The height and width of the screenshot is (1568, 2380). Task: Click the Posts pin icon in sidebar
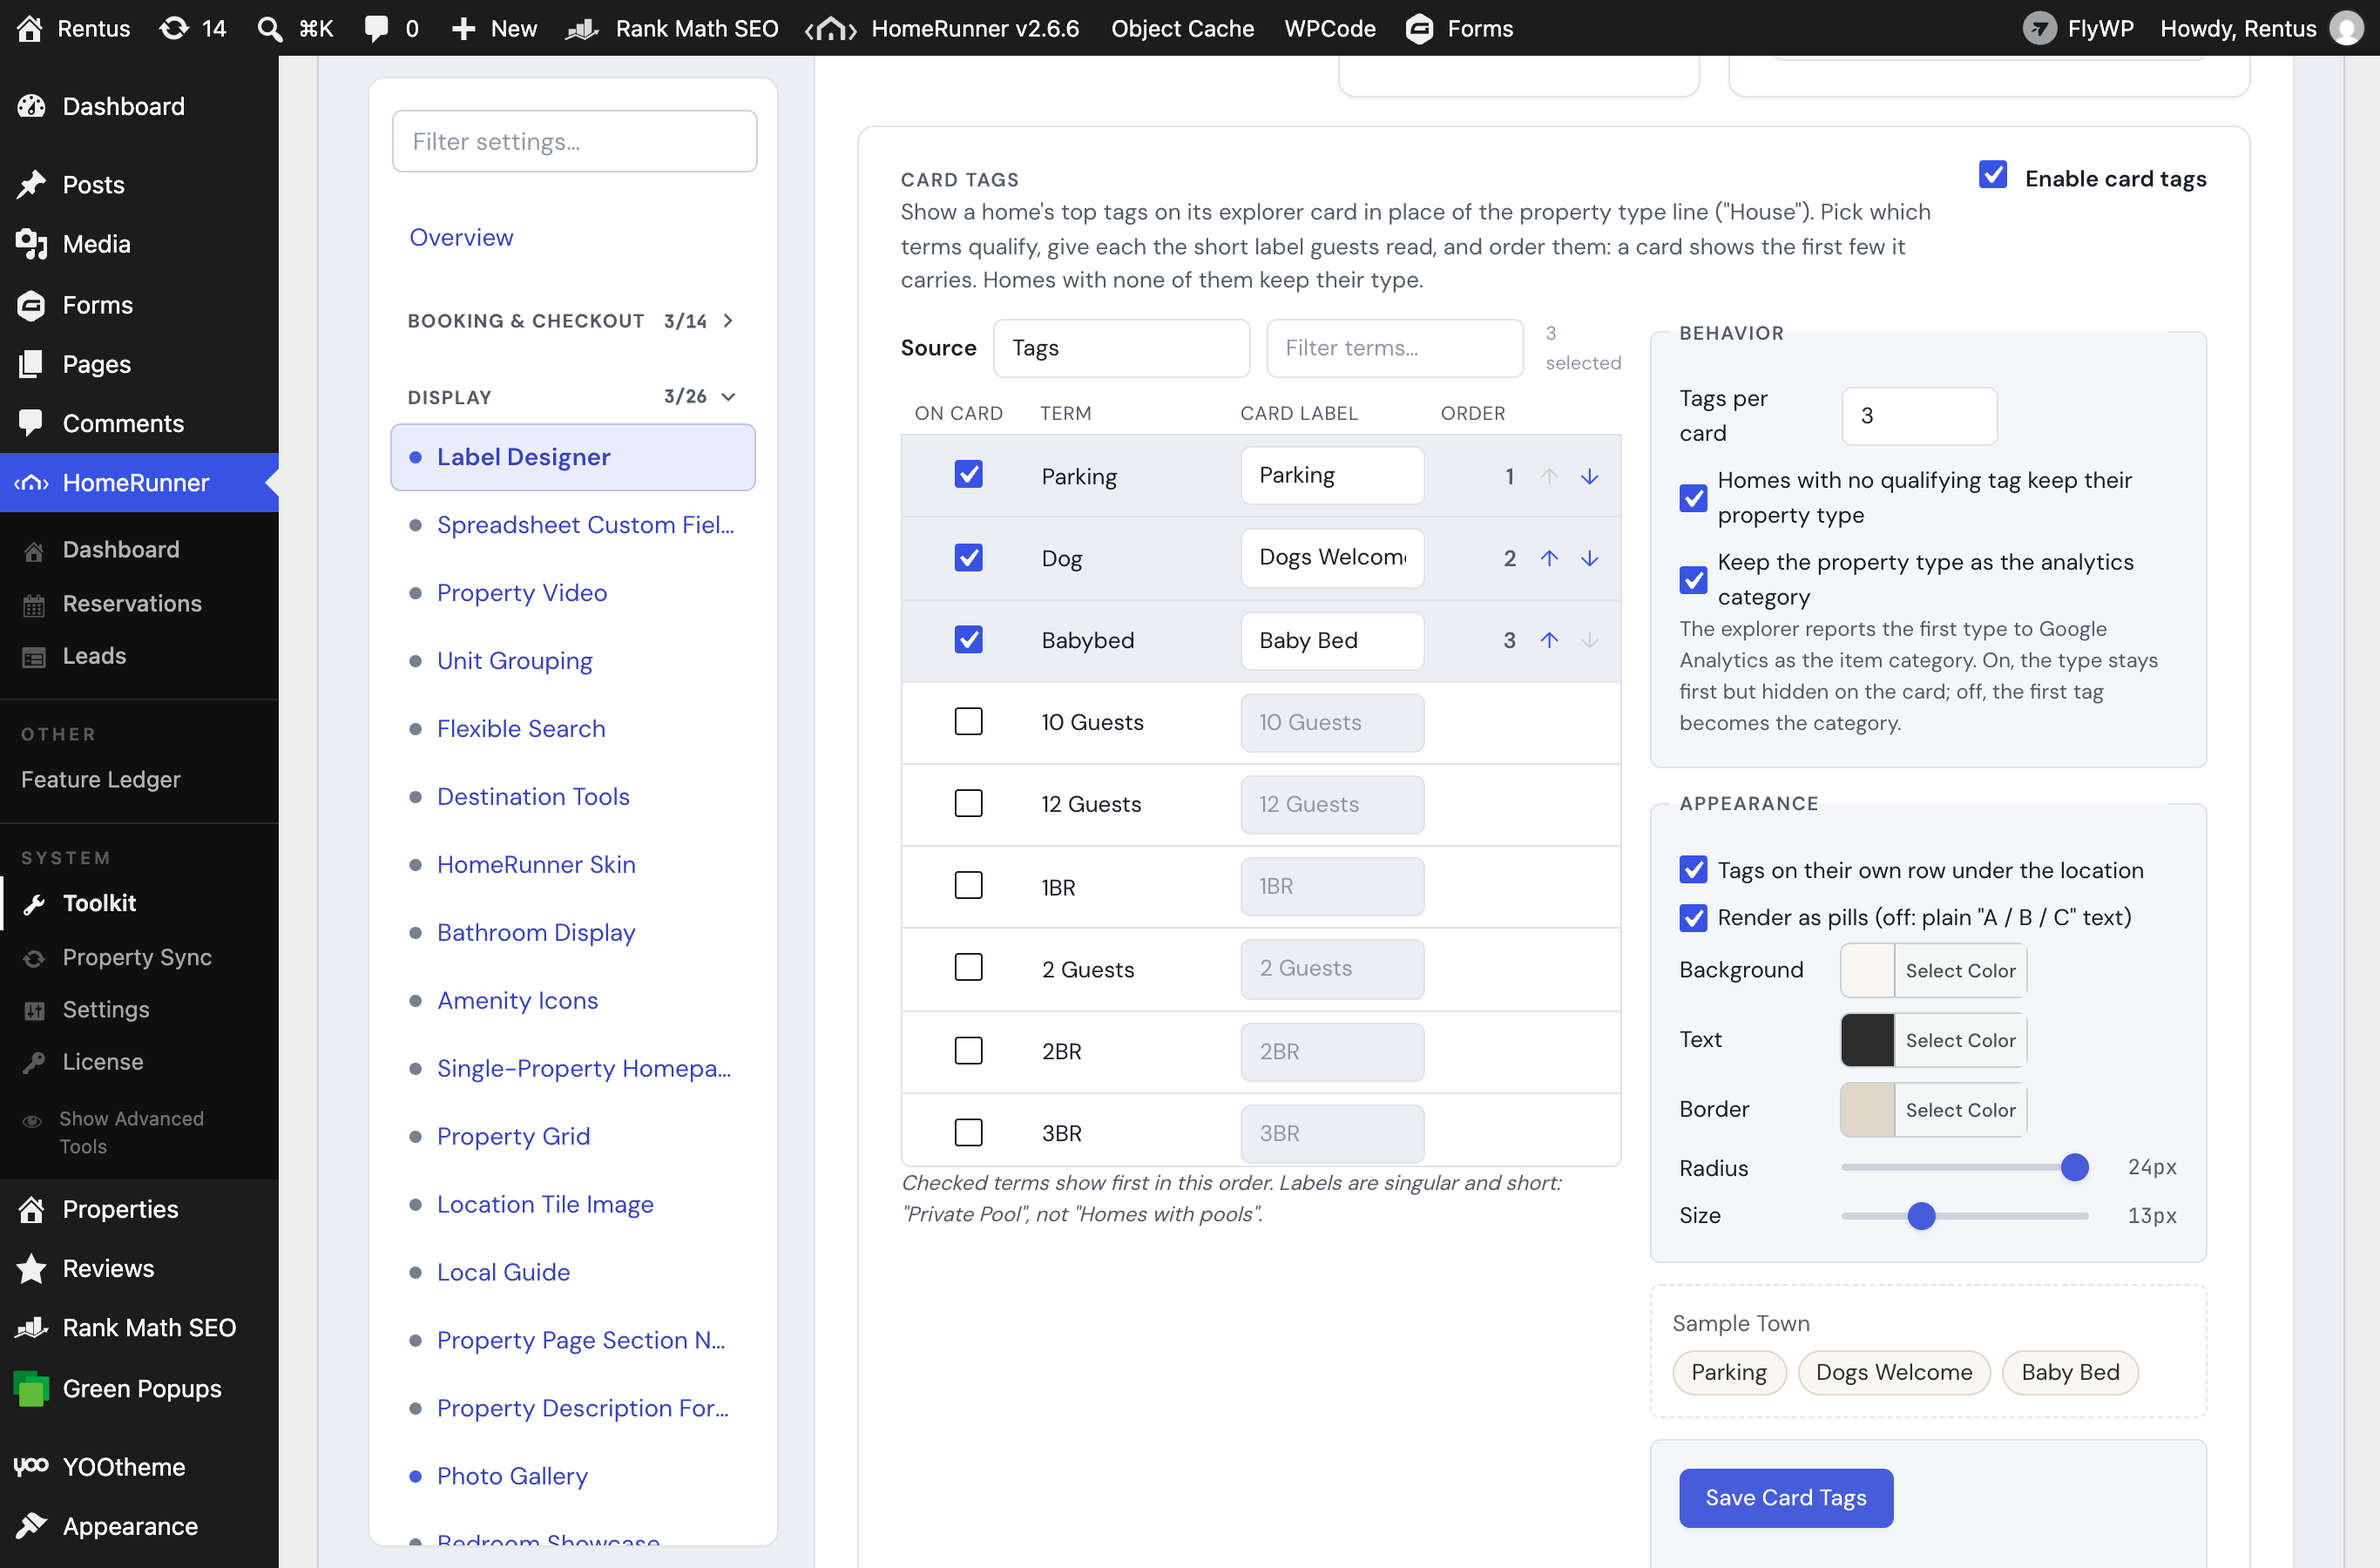click(31, 184)
